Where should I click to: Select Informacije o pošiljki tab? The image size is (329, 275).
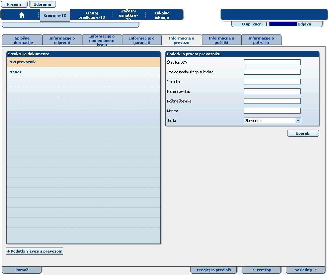click(221, 40)
